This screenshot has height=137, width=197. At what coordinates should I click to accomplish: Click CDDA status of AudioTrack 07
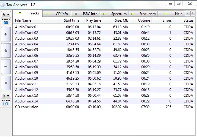point(188,61)
